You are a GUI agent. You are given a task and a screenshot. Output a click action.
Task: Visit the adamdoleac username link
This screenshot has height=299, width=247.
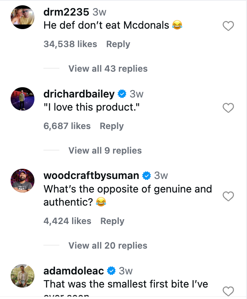(74, 271)
